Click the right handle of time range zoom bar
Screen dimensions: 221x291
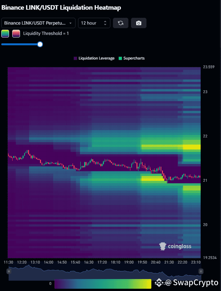pos(201,271)
